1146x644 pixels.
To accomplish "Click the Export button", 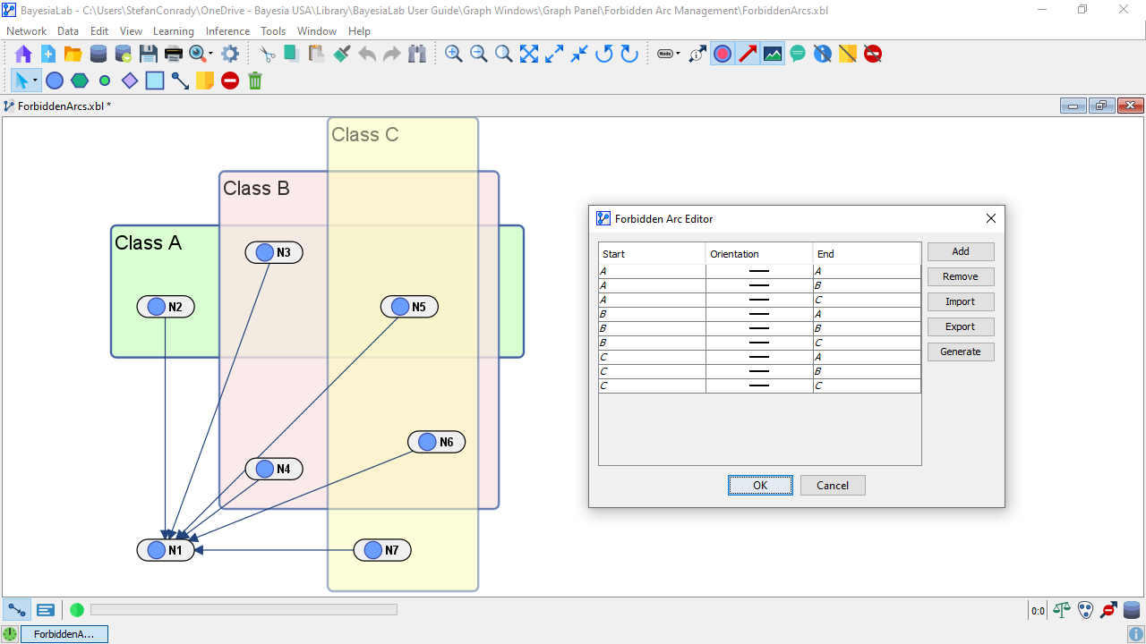I will tap(961, 326).
